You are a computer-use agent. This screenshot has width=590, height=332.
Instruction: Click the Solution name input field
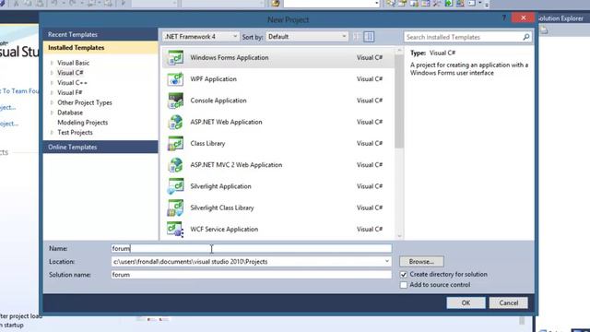click(x=252, y=275)
